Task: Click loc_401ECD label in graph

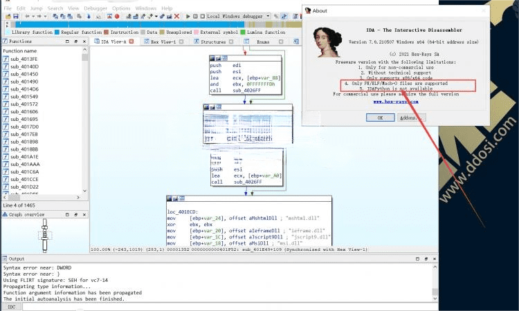Action: click(x=183, y=212)
